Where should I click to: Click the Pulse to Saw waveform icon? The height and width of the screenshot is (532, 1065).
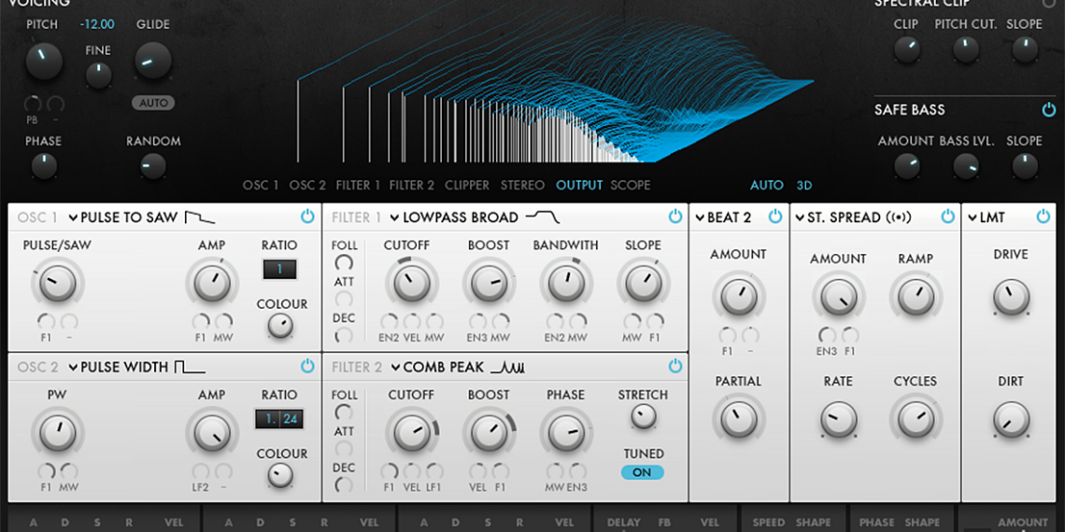199,217
